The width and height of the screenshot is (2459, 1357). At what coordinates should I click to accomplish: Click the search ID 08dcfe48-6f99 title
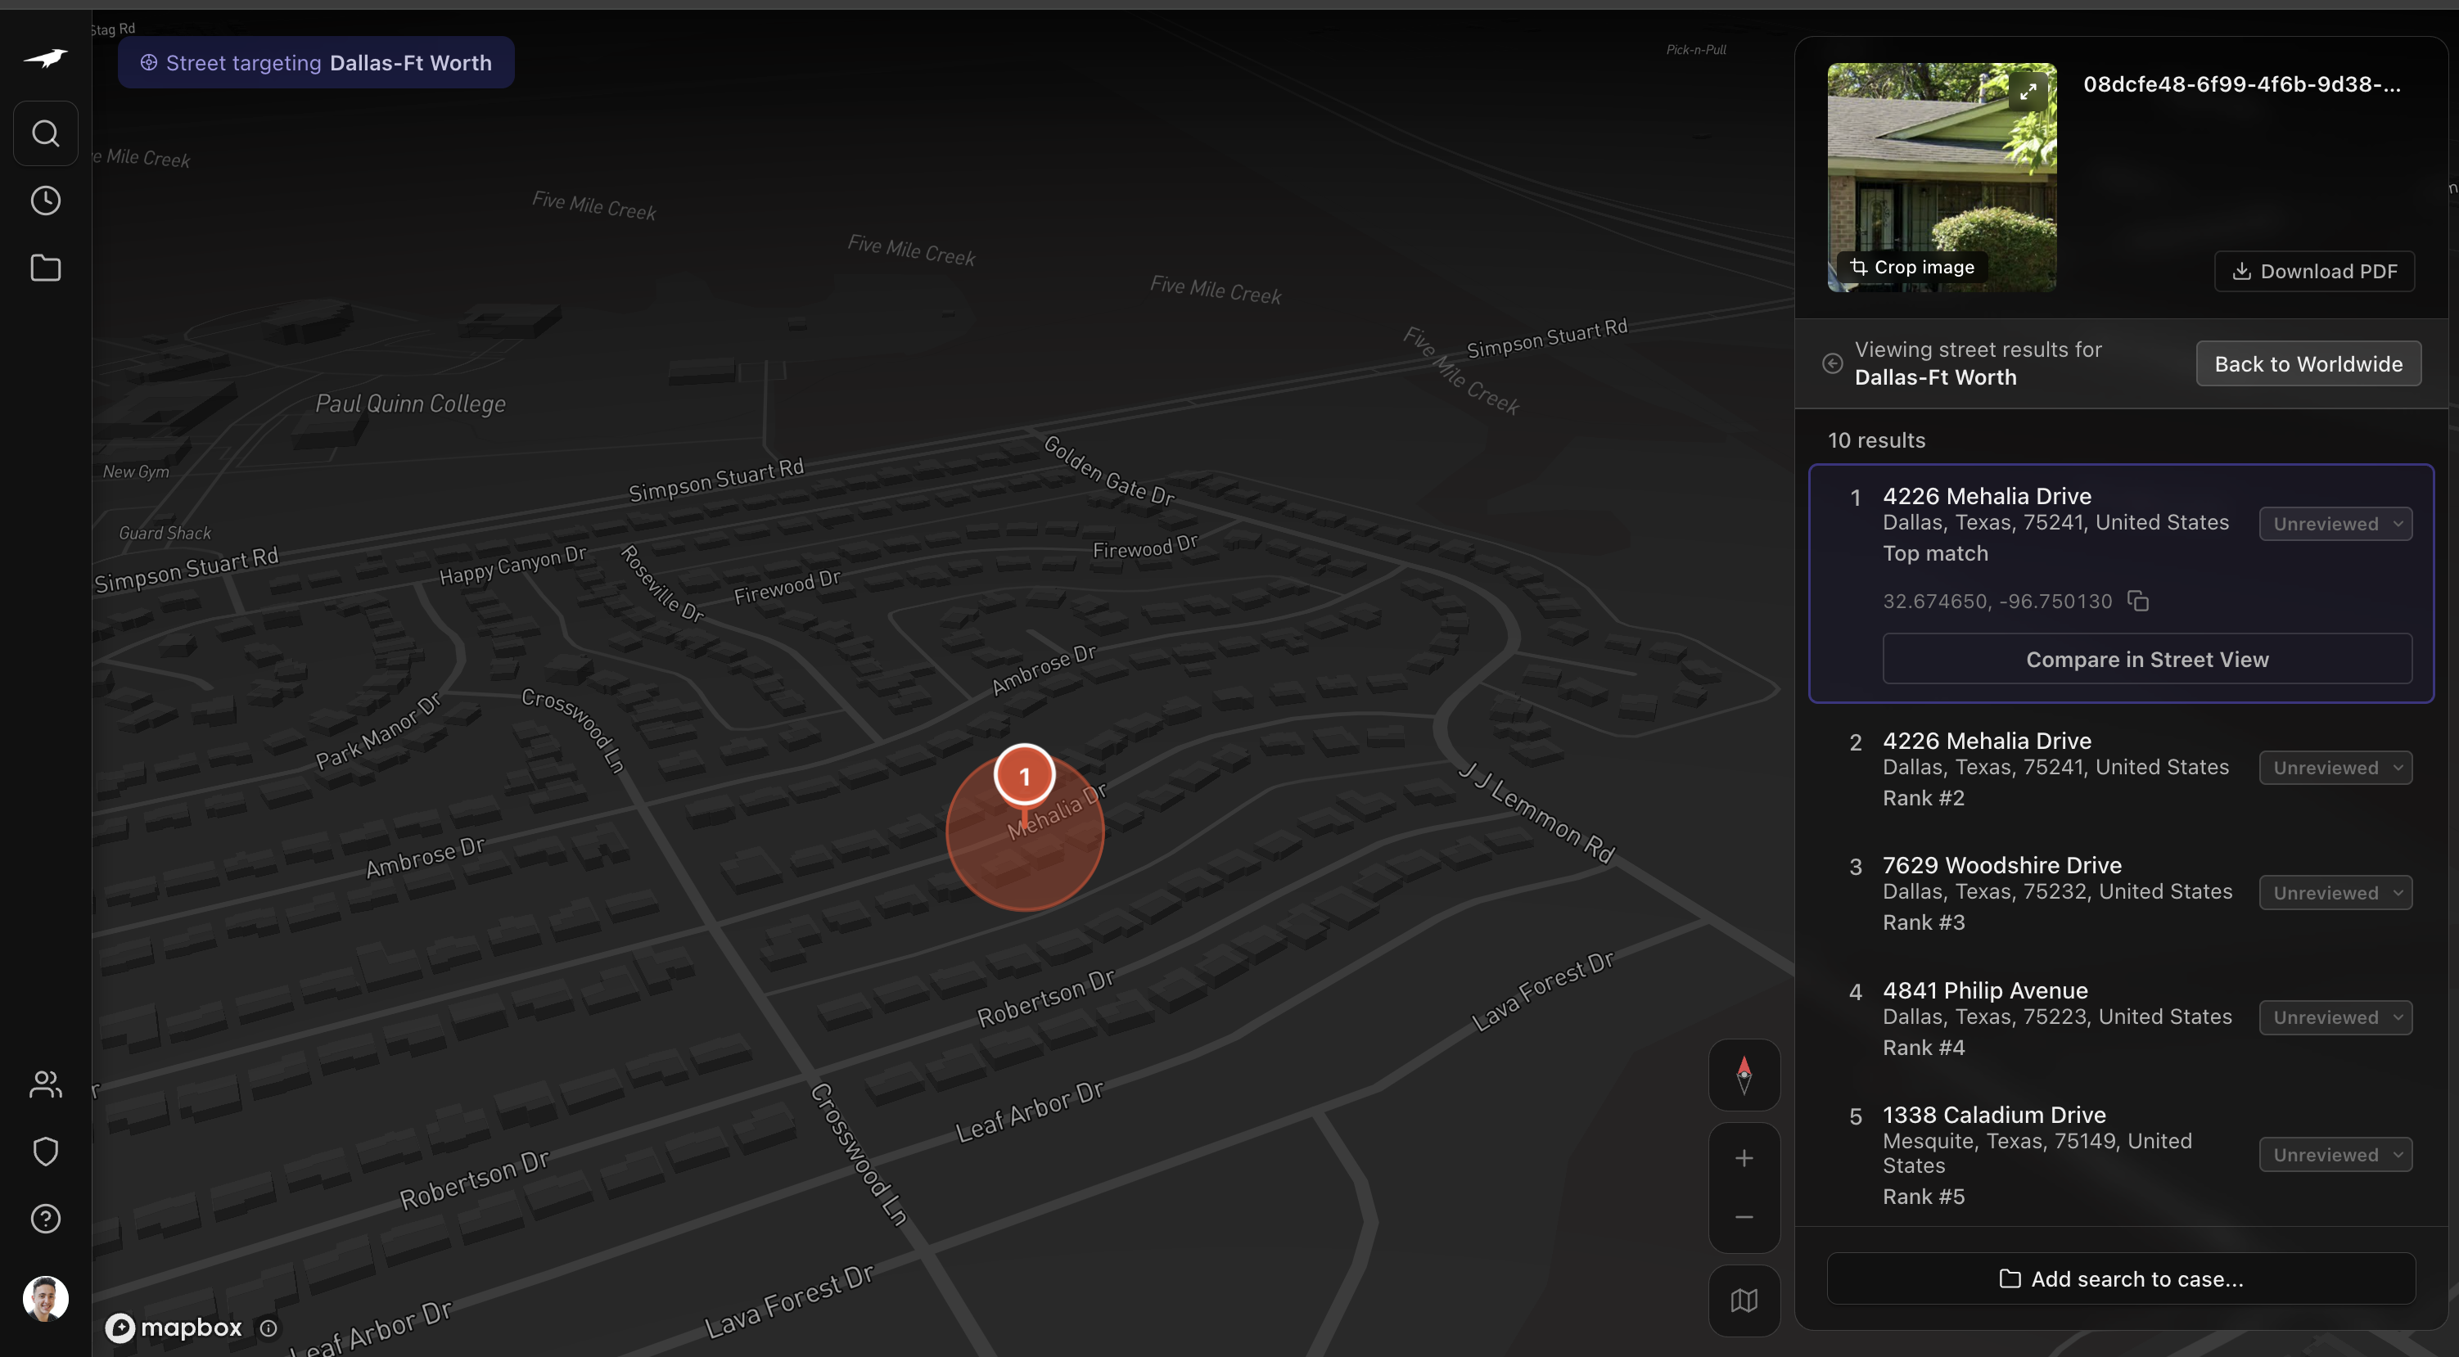2241,84
